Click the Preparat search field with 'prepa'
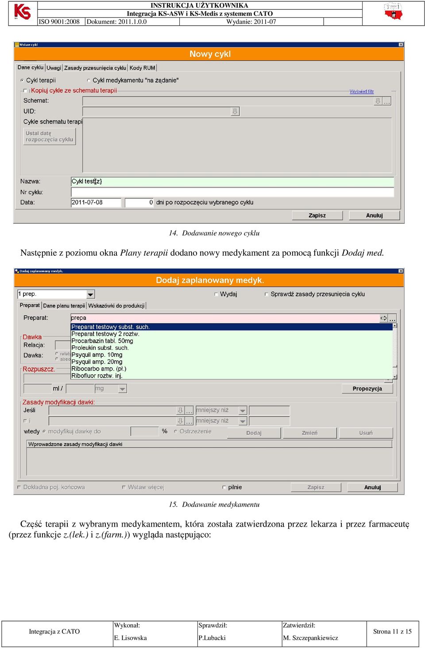425x648 pixels. point(225,318)
